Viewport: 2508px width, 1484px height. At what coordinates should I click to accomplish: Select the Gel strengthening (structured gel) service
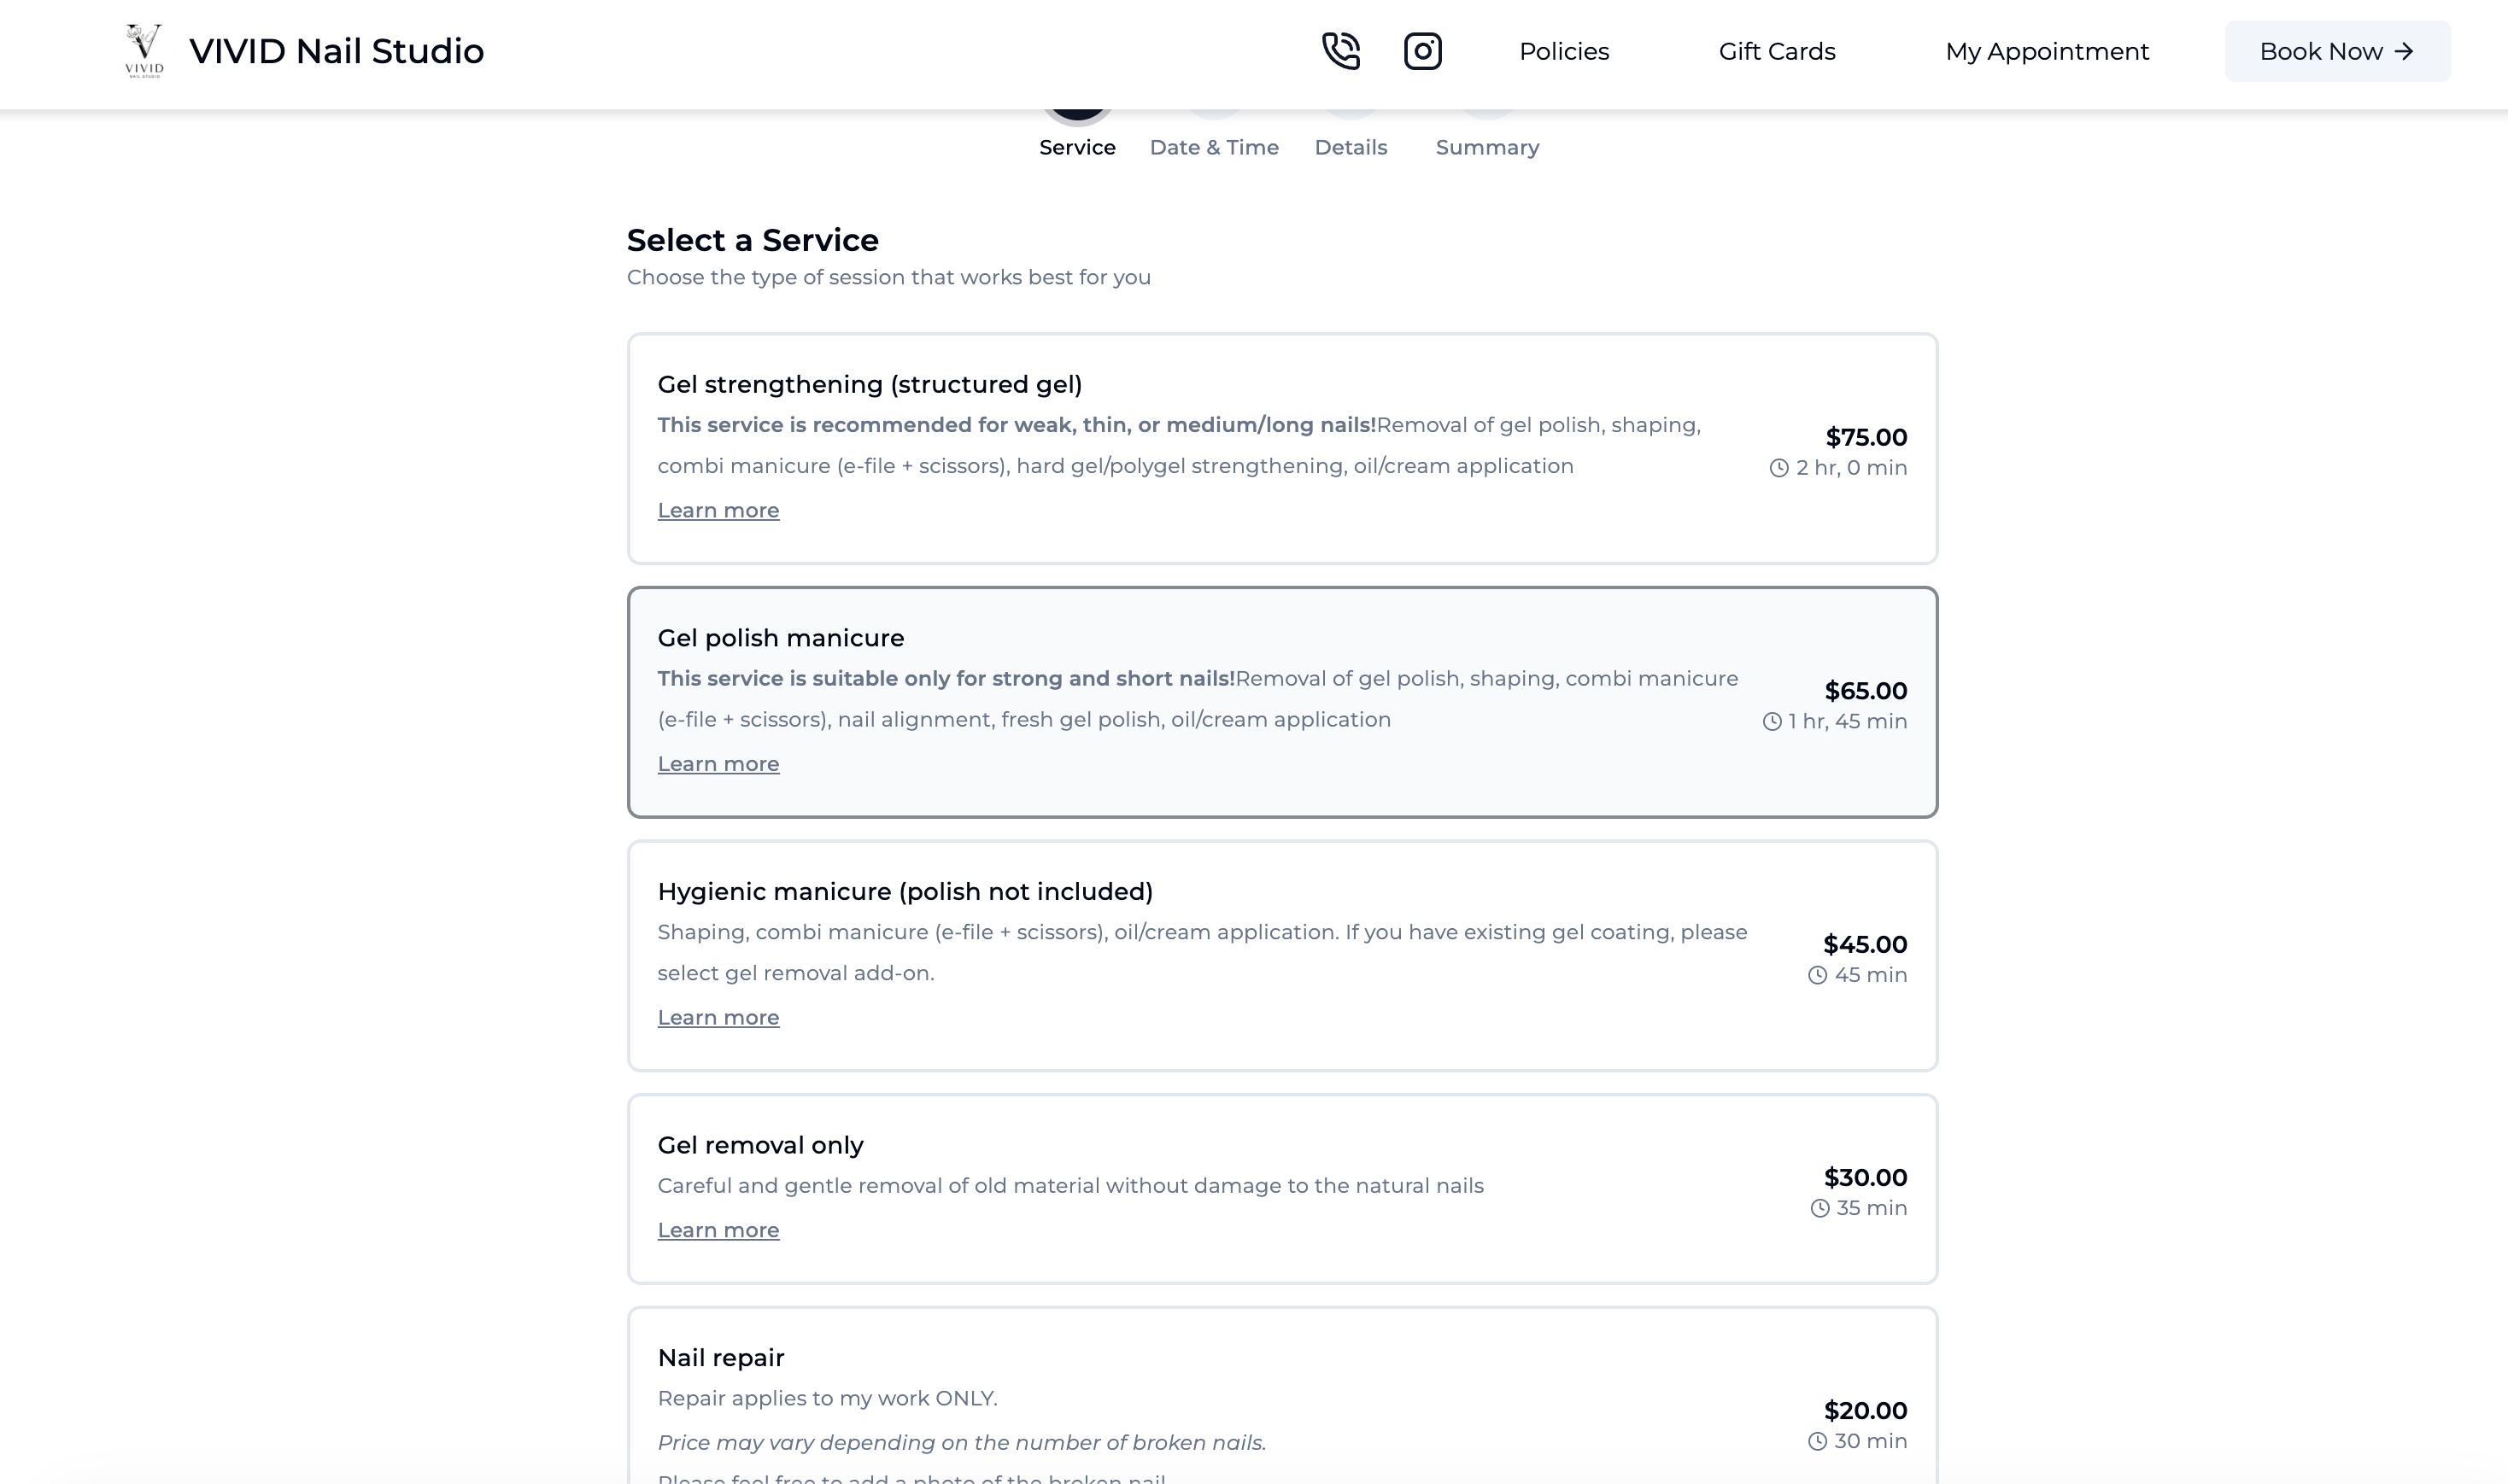coord(1282,449)
